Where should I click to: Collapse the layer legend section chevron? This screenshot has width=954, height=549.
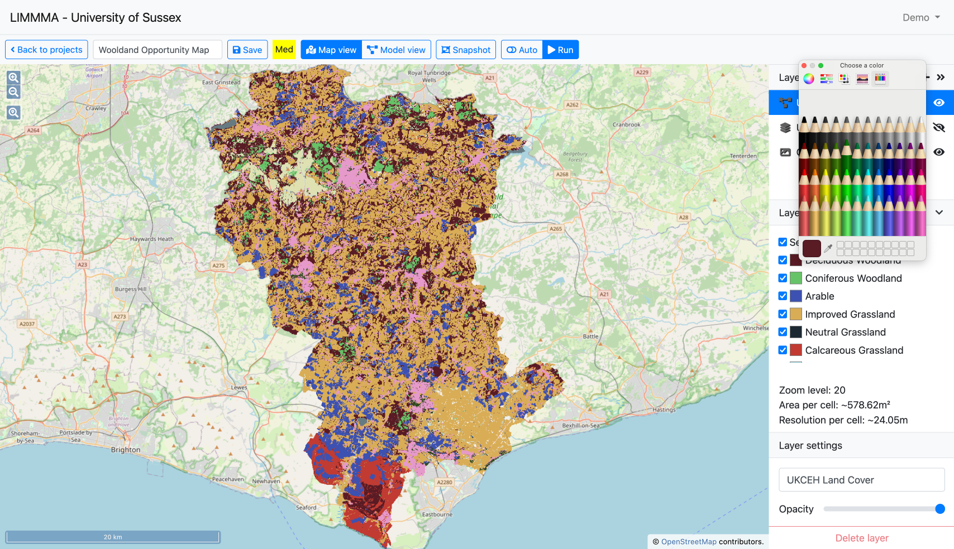pos(939,213)
